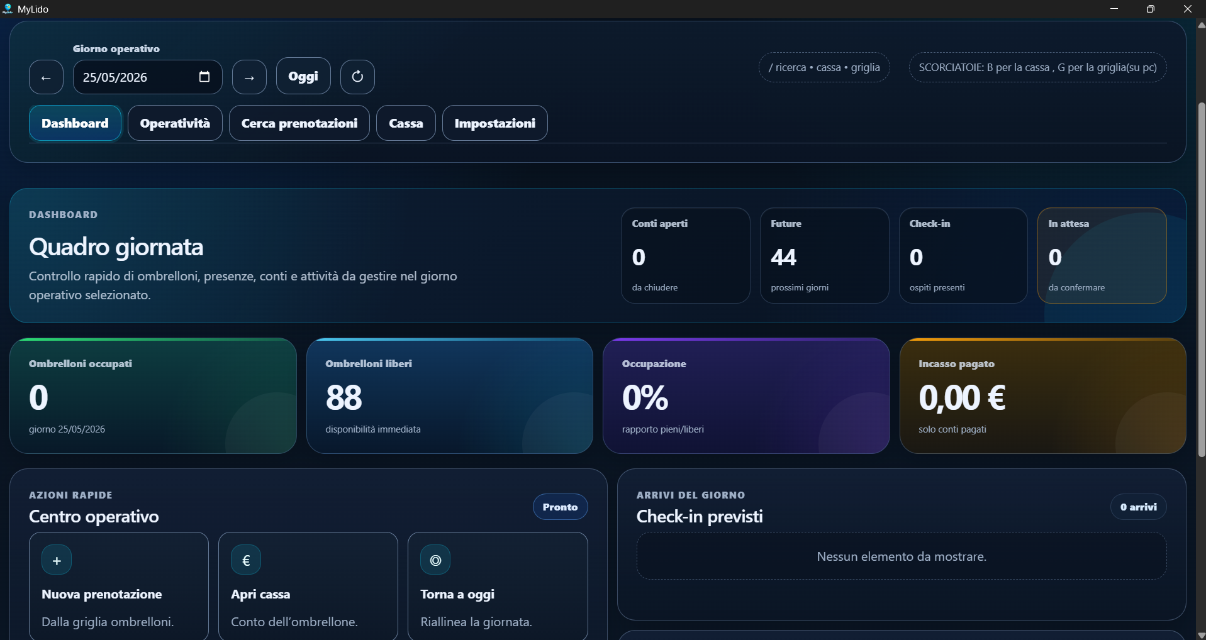Switch to the Dashboard tab
The width and height of the screenshot is (1206, 640).
click(75, 123)
